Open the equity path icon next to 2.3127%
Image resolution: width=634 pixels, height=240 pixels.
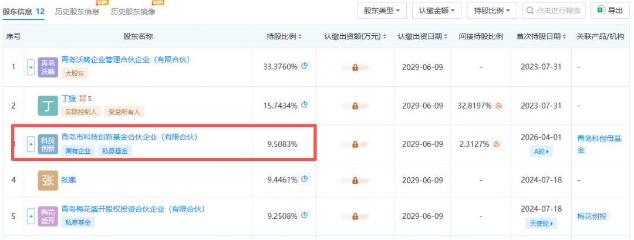coord(497,144)
